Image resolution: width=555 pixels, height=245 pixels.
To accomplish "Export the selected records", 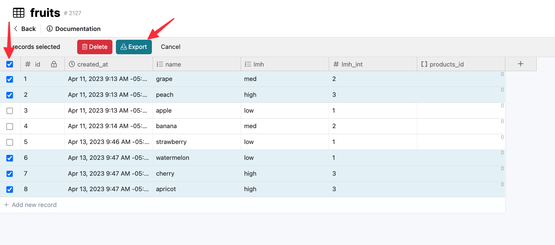I will [134, 47].
